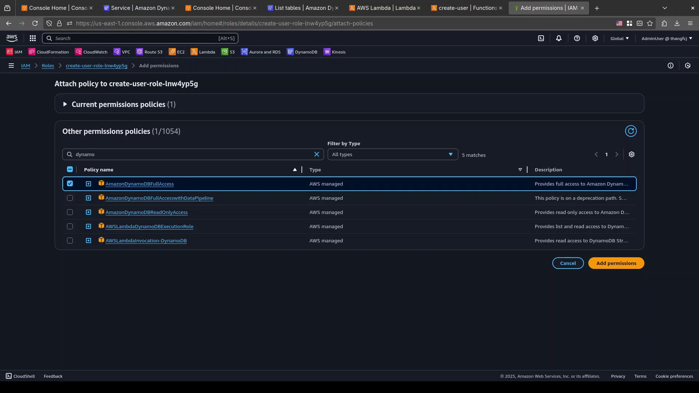
Task: Open a new browser tab
Action: [x=597, y=8]
